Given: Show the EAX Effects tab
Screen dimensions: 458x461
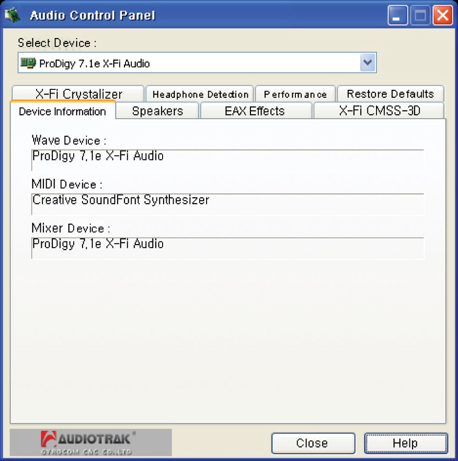Looking at the screenshot, I should click(x=255, y=111).
